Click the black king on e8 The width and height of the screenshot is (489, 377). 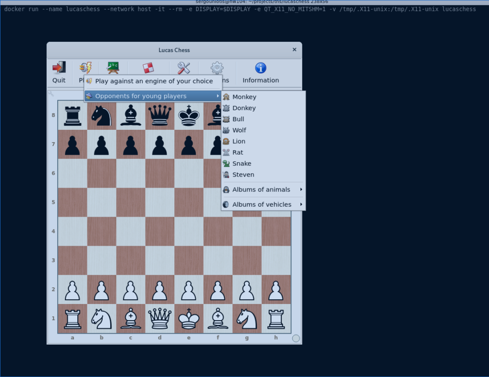[189, 115]
